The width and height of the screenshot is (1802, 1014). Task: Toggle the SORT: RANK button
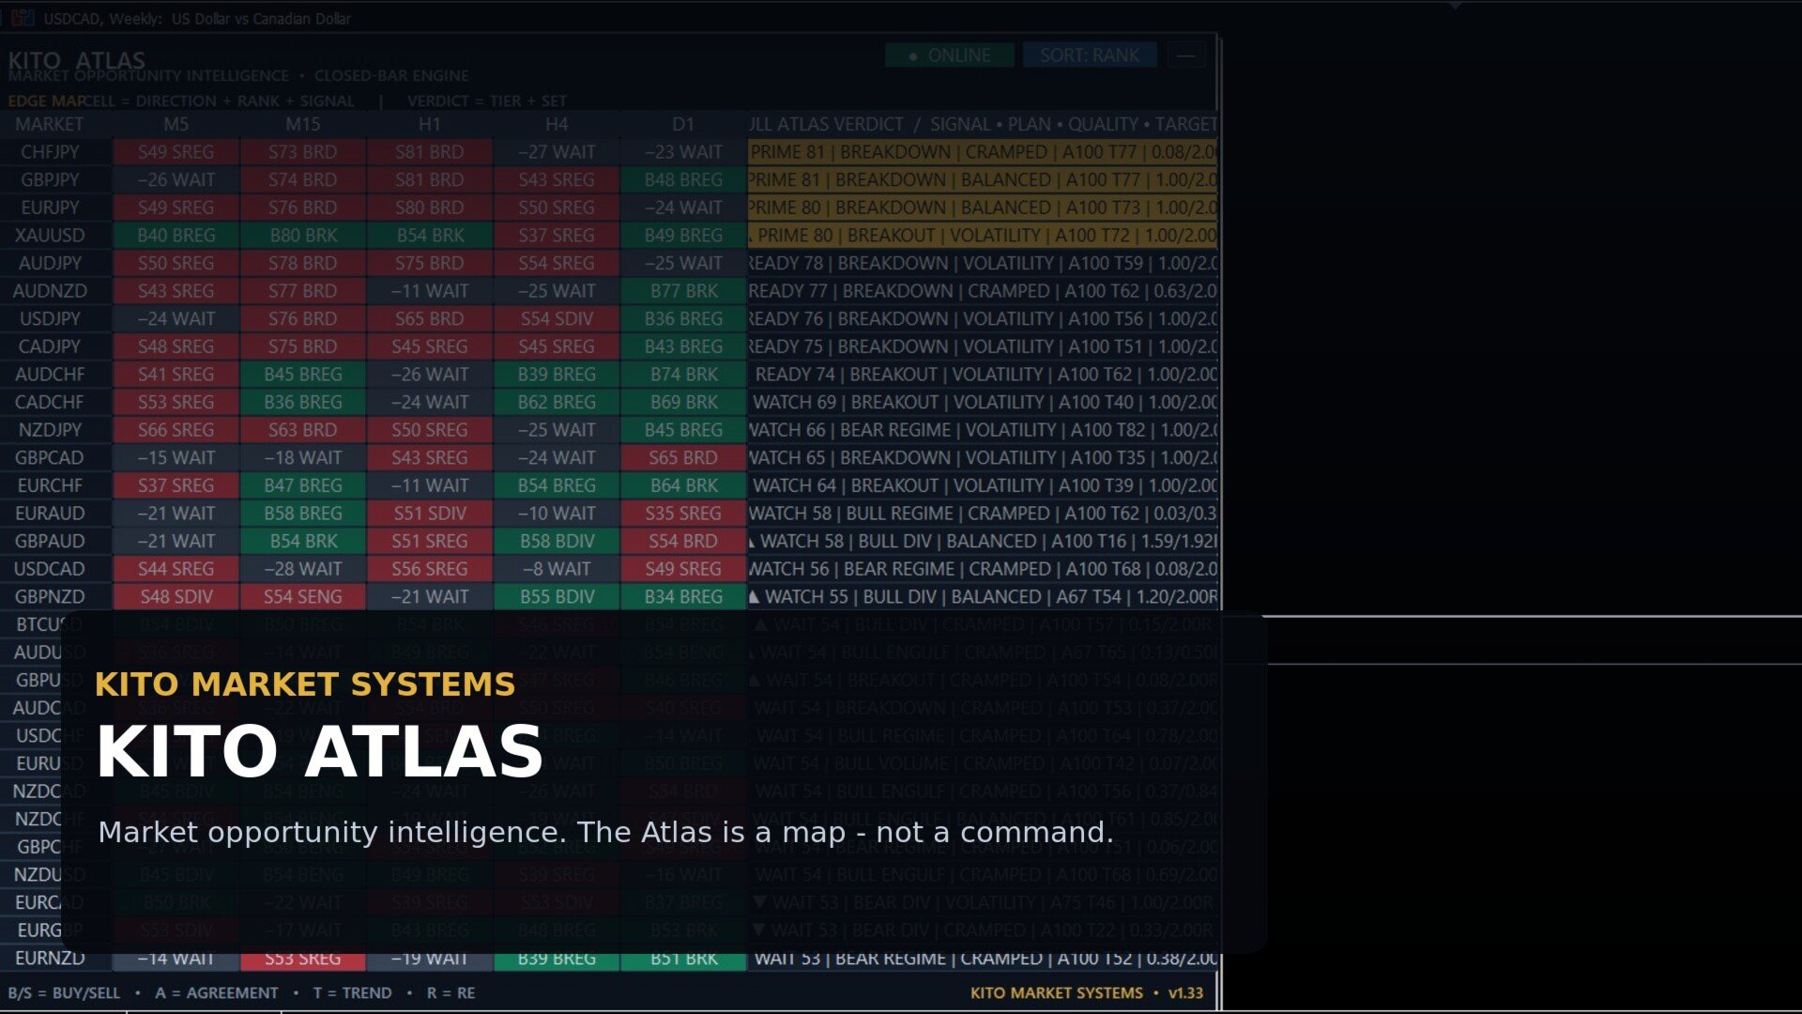[1090, 55]
